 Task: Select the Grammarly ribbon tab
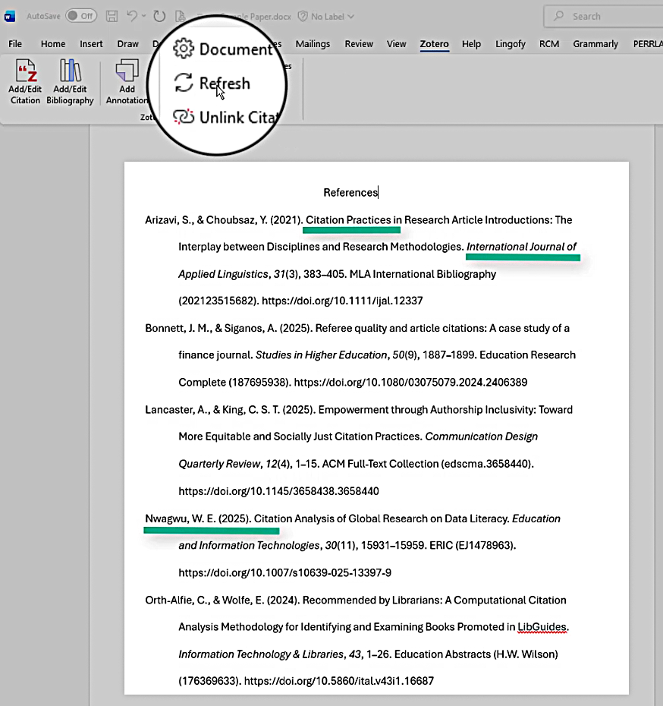(595, 44)
